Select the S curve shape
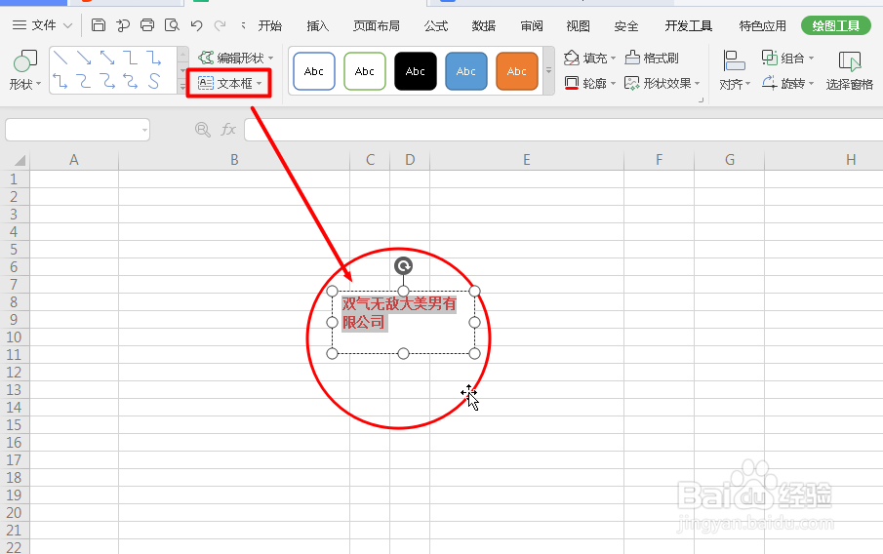883x554 pixels. (x=154, y=82)
